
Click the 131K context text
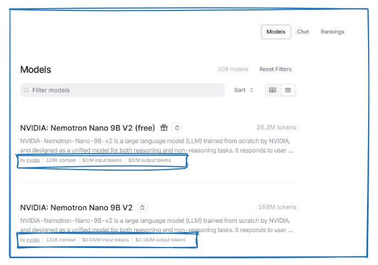tap(61, 240)
